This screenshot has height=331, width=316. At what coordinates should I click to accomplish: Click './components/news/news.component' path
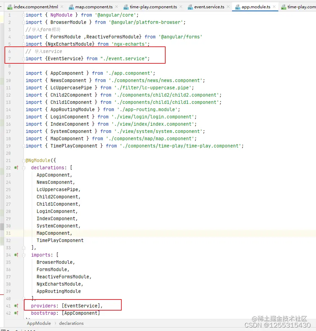155,80
